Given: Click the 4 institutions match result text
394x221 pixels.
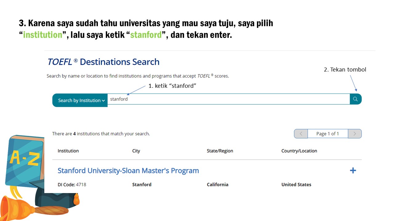Looking at the screenshot, I should [x=101, y=134].
